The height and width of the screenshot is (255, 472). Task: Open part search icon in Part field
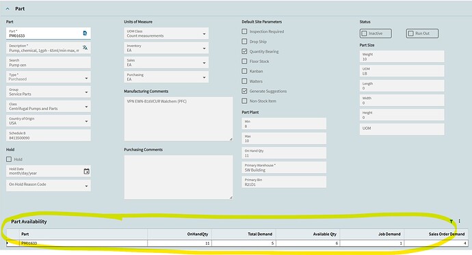point(85,33)
